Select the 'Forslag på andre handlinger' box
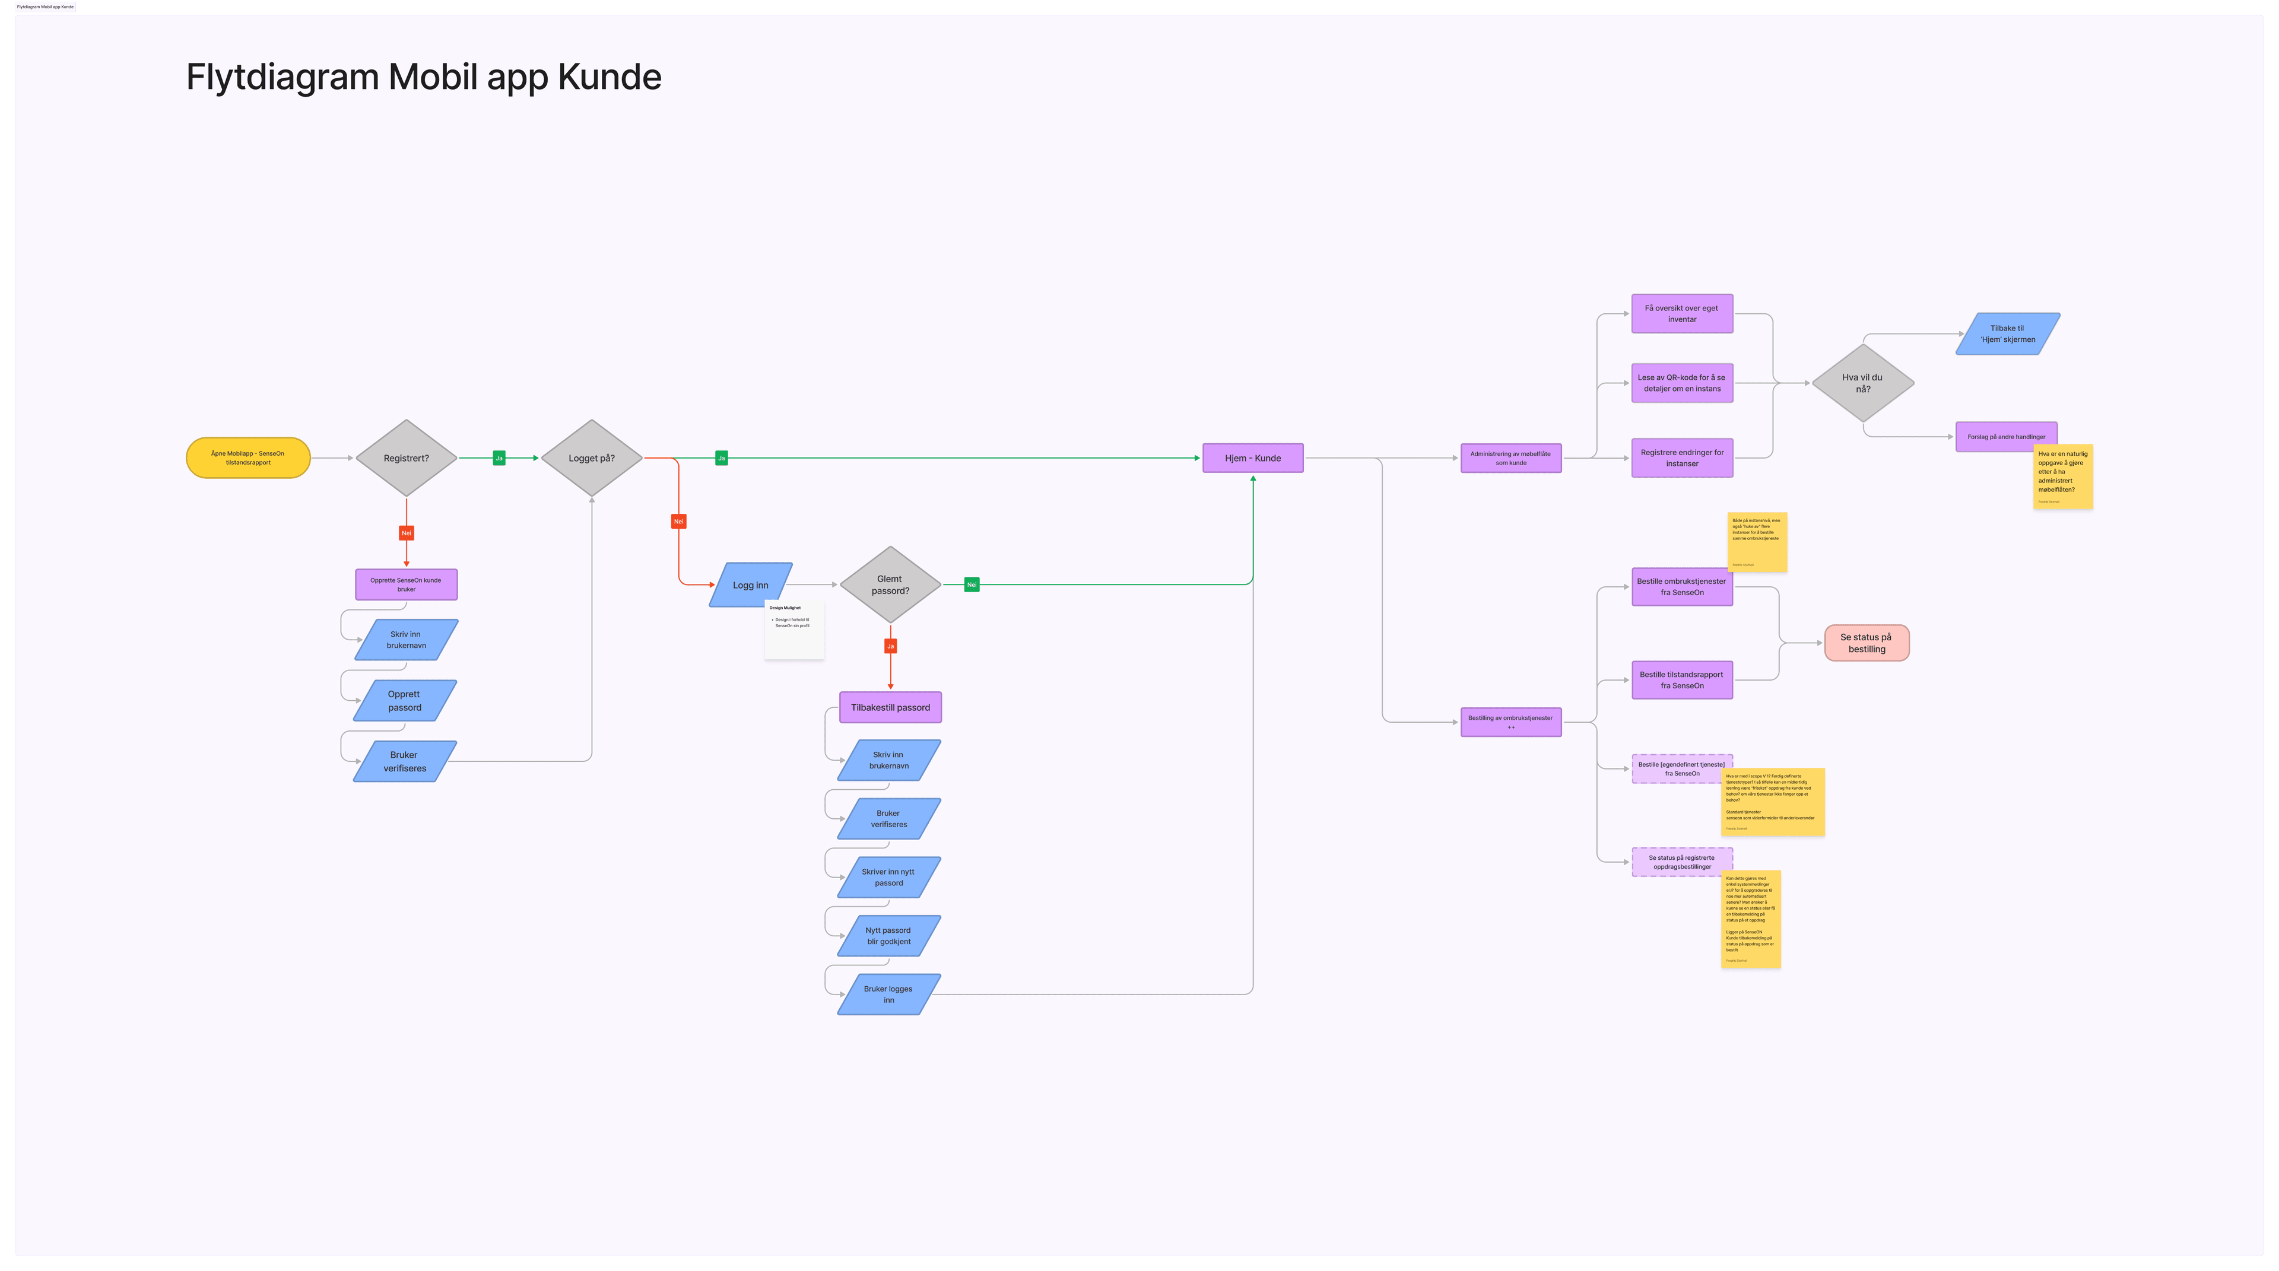 coord(2005,437)
